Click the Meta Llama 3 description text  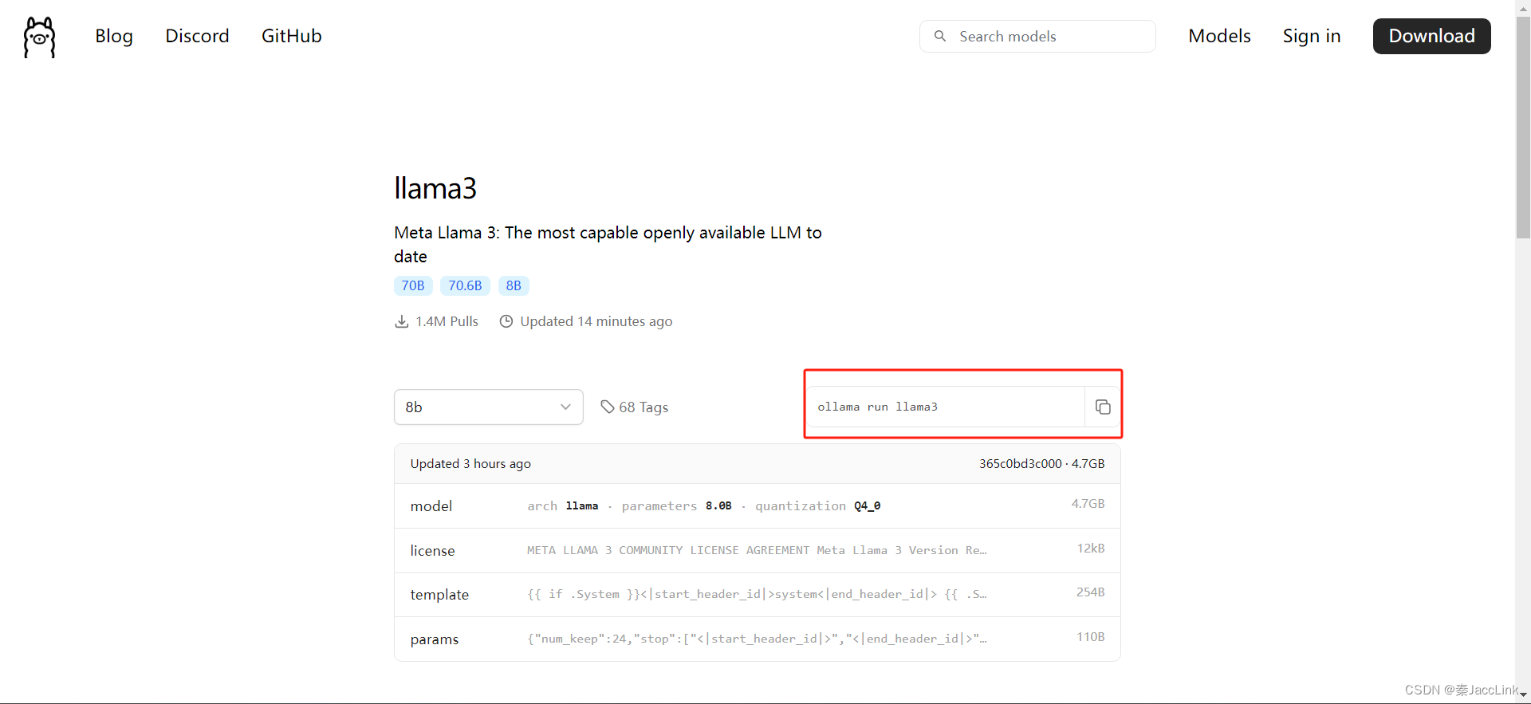(x=608, y=244)
